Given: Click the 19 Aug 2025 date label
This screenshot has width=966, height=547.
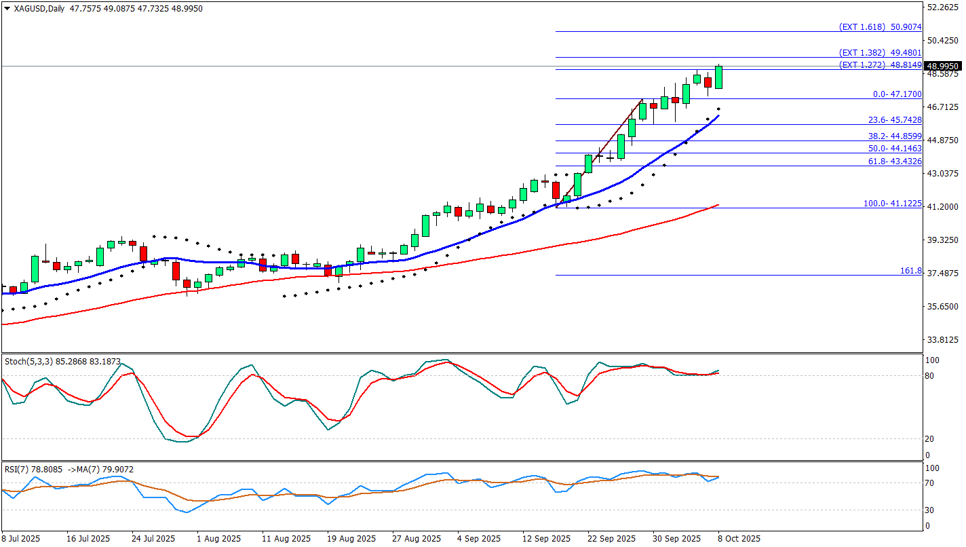Looking at the screenshot, I should [350, 539].
